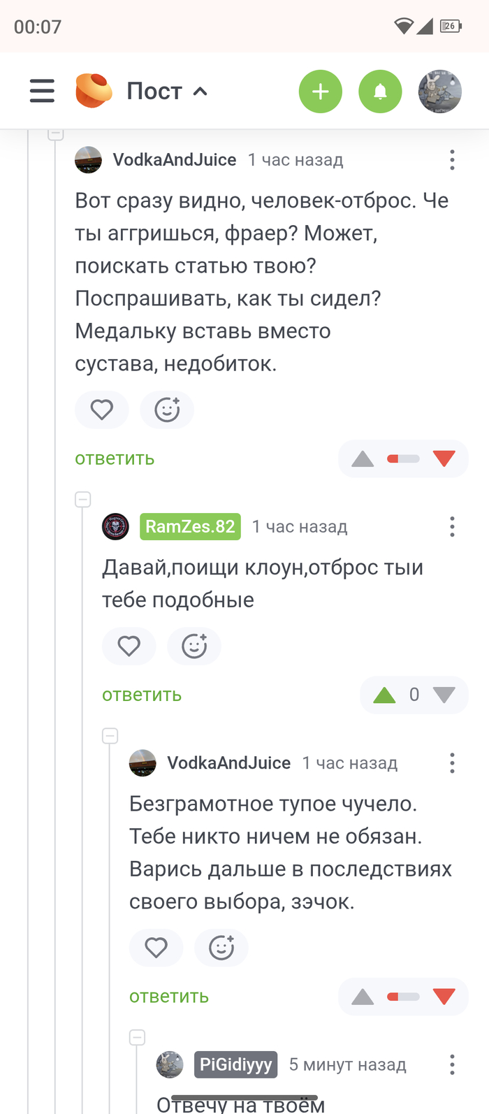Open PiGidiyyy username tag
The image size is (489, 1114).
click(235, 1064)
